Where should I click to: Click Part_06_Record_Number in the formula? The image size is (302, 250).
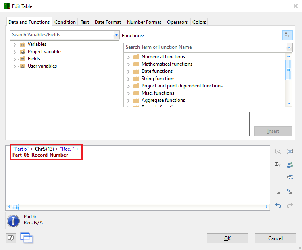click(40, 155)
